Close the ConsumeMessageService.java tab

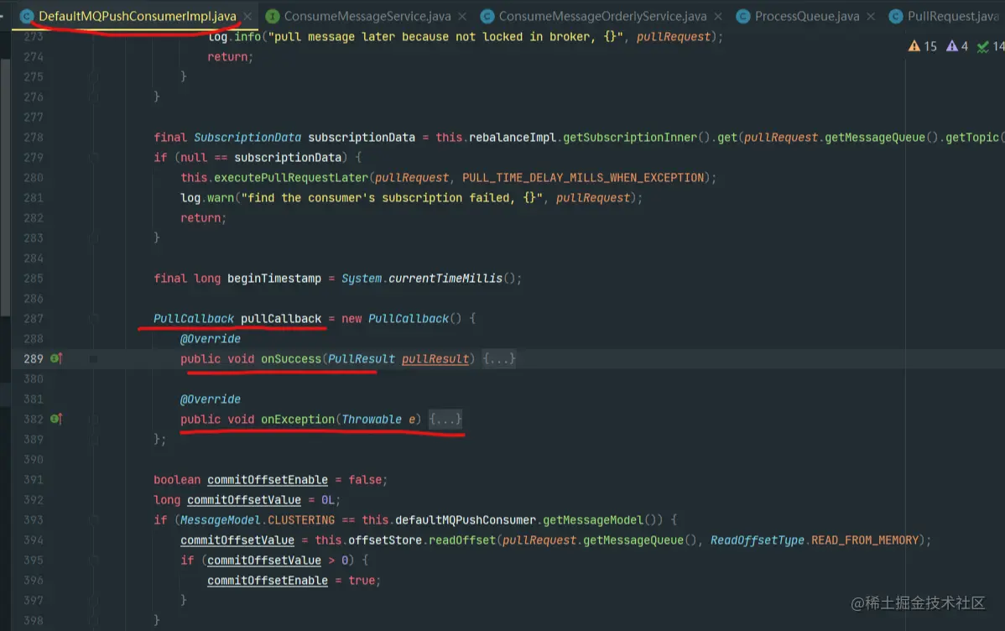462,17
